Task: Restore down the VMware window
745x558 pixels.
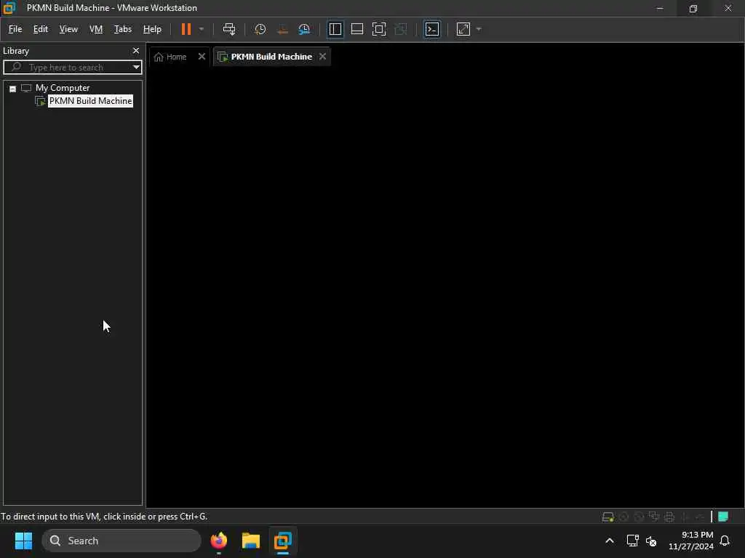Action: pyautogui.click(x=693, y=8)
